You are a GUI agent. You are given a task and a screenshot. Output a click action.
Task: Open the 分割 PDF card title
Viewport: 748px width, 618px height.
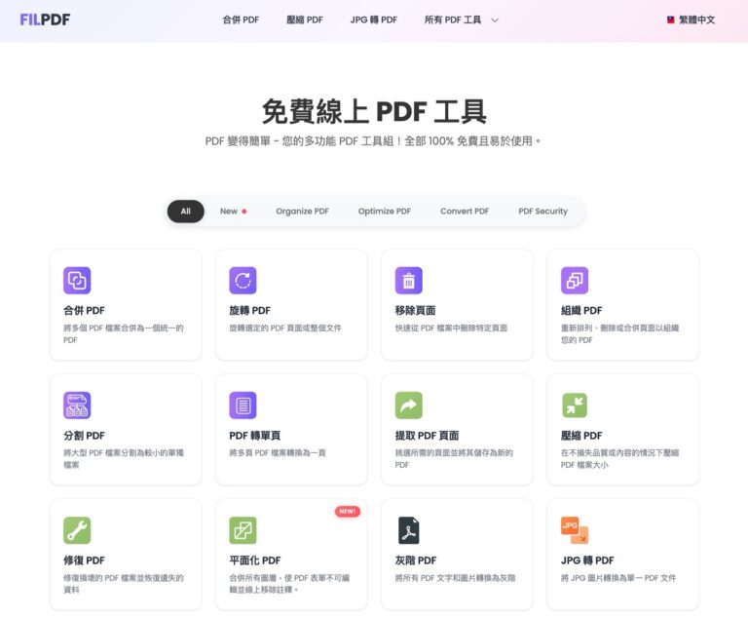click(x=84, y=436)
